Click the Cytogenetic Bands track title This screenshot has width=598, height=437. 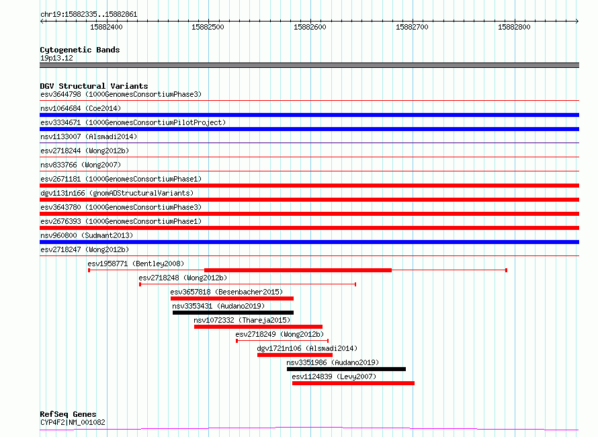[80, 50]
